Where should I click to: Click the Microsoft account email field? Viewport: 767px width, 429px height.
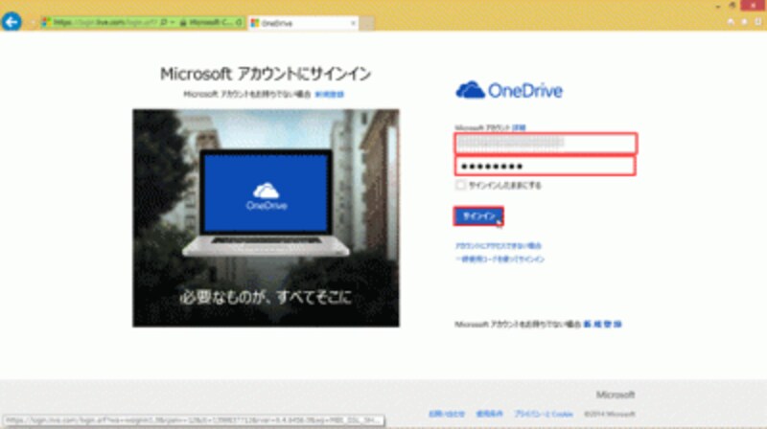click(x=546, y=144)
